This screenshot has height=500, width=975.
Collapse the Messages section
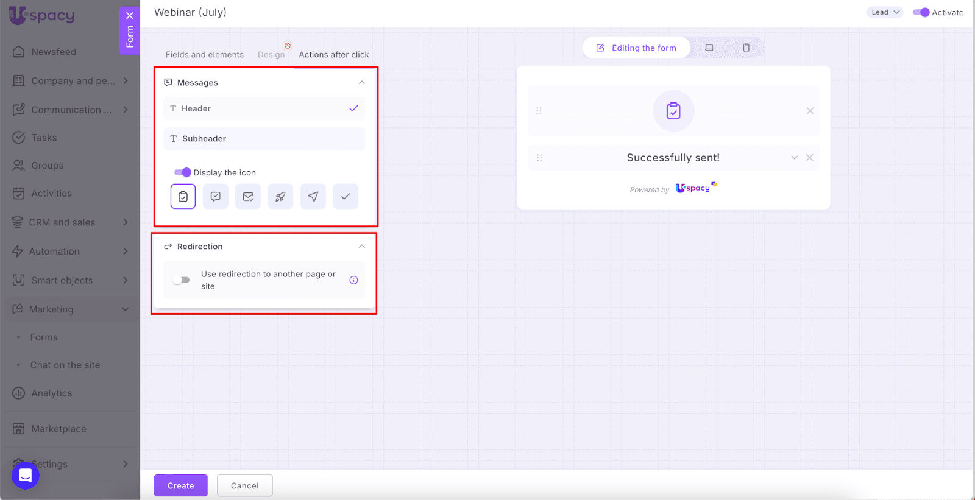[x=361, y=83]
